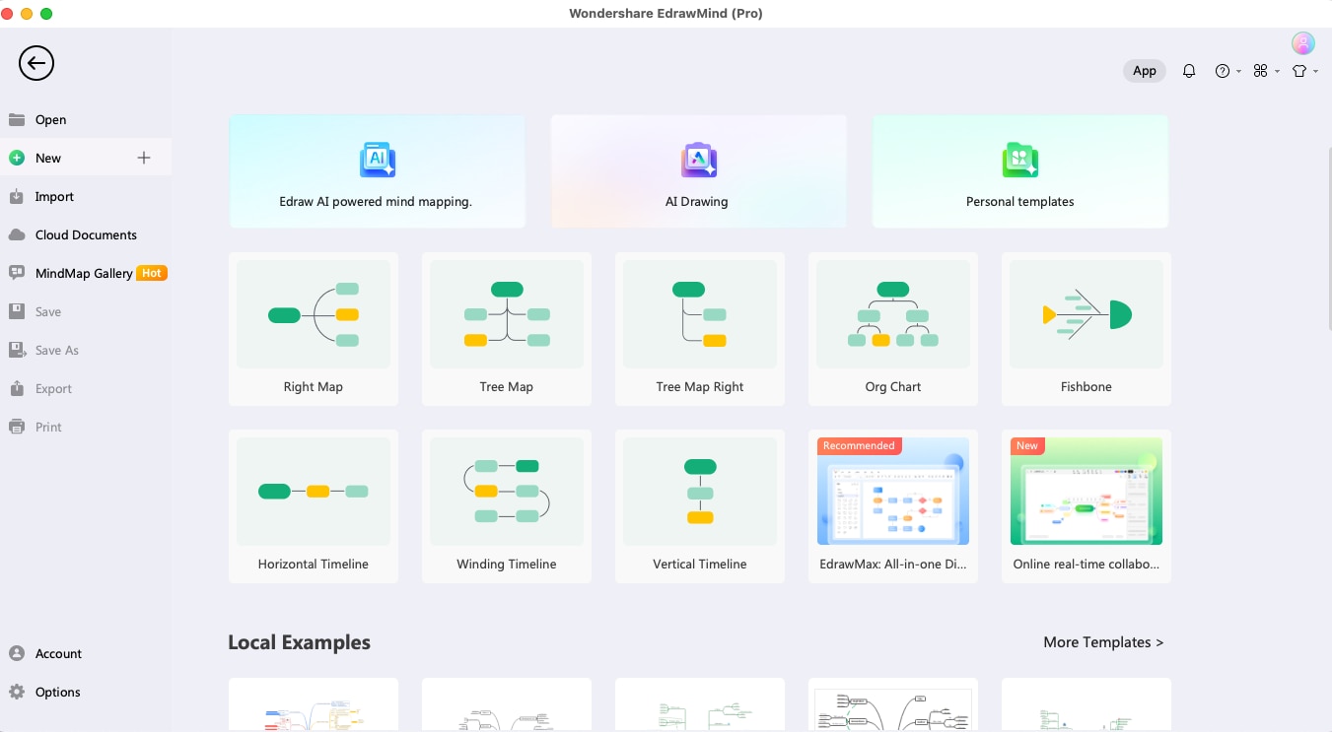Open the apps grid dropdown
This screenshot has width=1332, height=732.
coord(1266,71)
